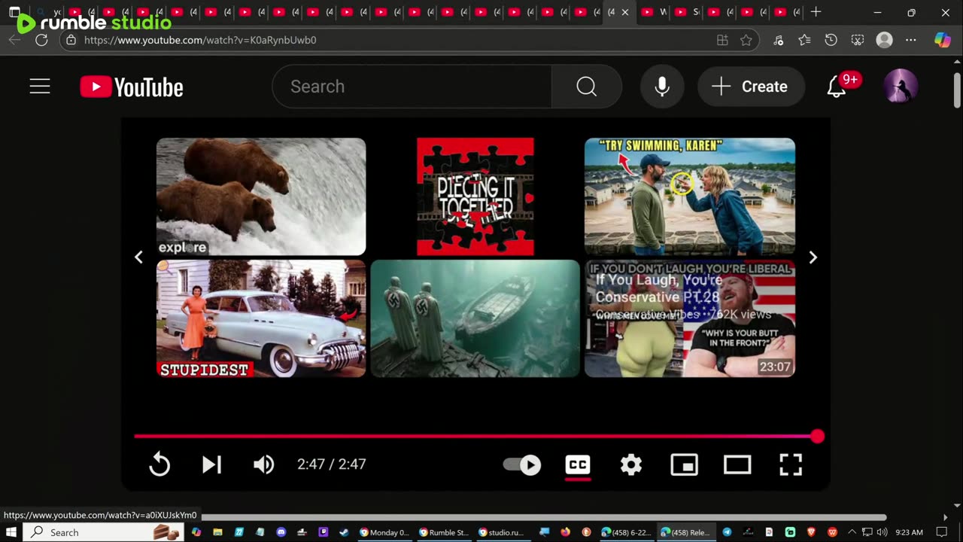
Task: Open the 9:23 AM clock calendar
Action: point(909,532)
